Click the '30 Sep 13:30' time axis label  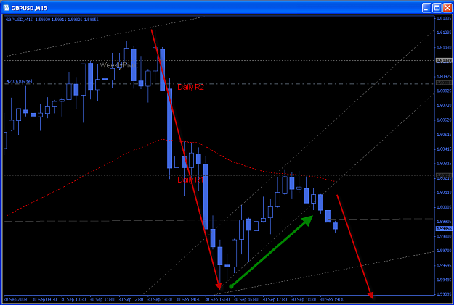160,299
